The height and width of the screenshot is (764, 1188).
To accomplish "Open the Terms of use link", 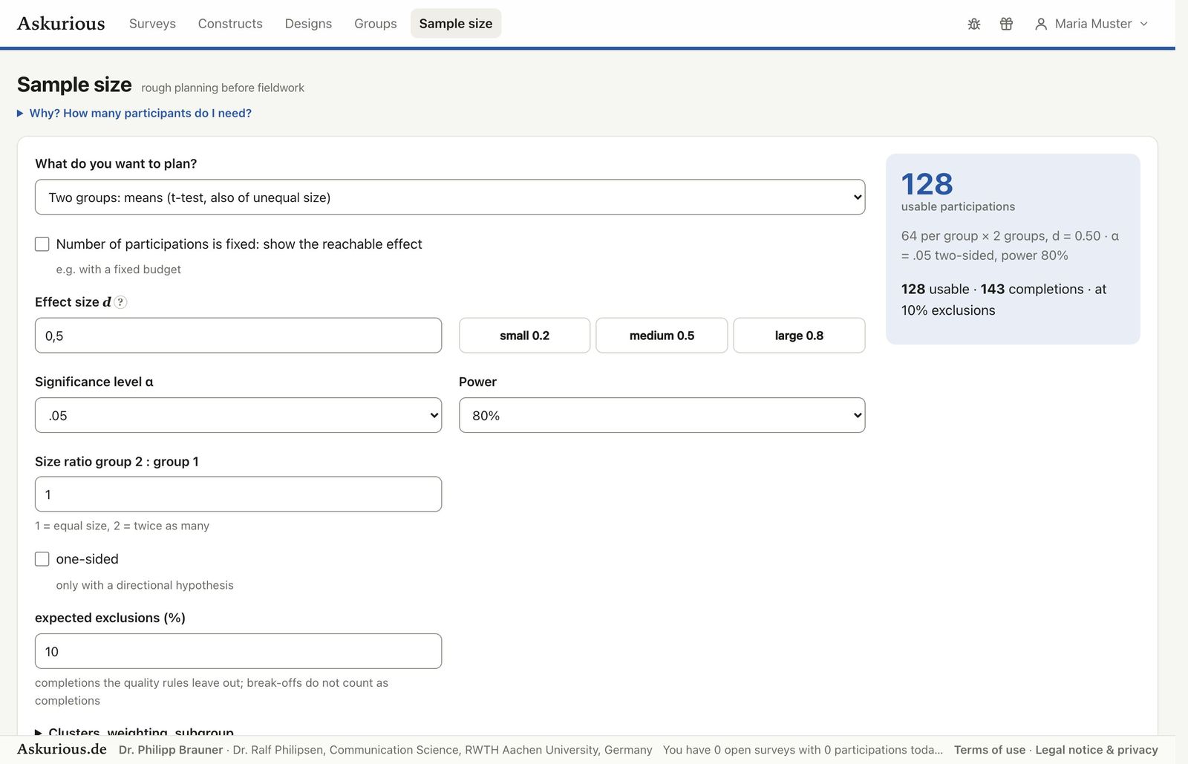I will (x=990, y=750).
